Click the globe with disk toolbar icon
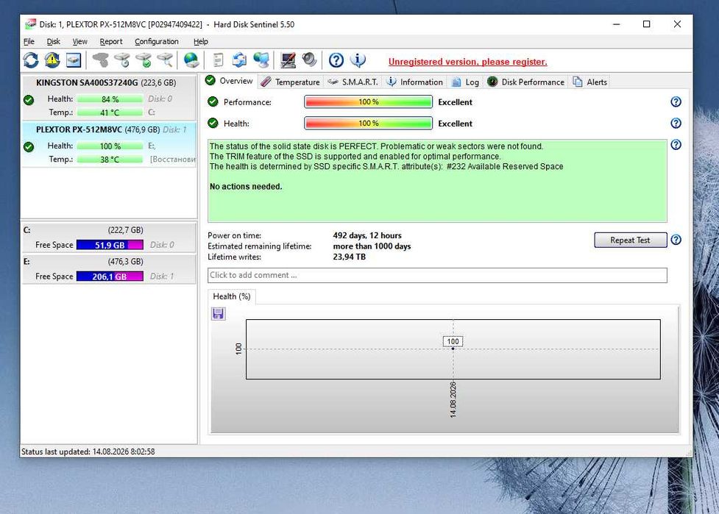Screen dimensions: 719x514 (191, 60)
